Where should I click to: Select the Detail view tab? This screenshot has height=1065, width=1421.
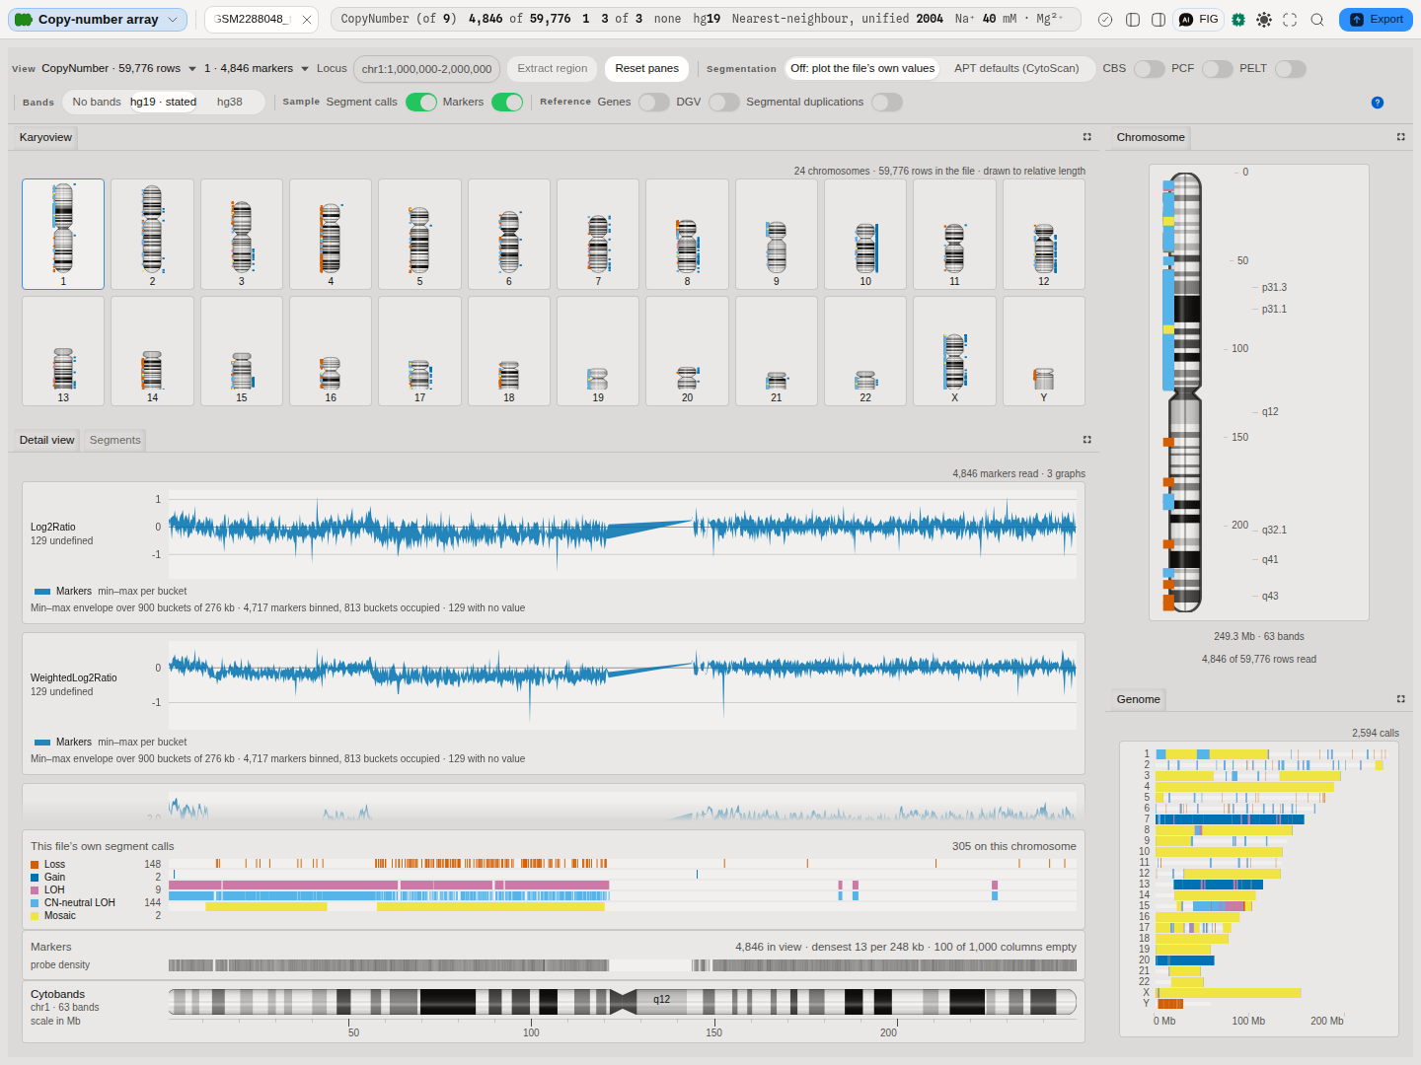(x=46, y=440)
